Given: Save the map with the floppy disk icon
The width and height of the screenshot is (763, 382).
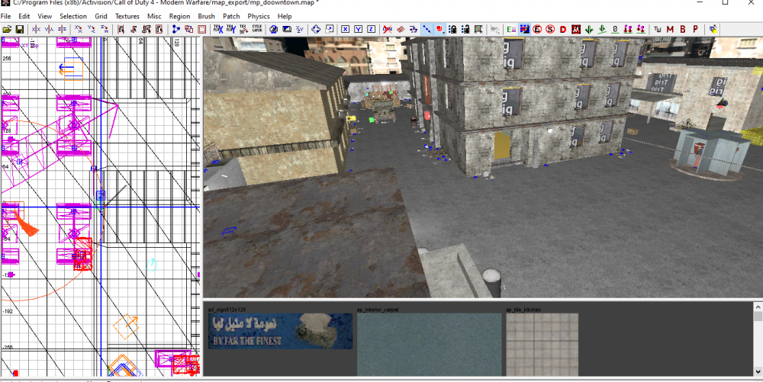Looking at the screenshot, I should 20,29.
